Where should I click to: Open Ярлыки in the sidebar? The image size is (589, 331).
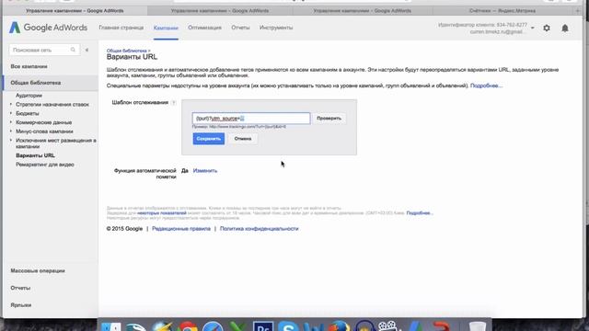pos(21,305)
